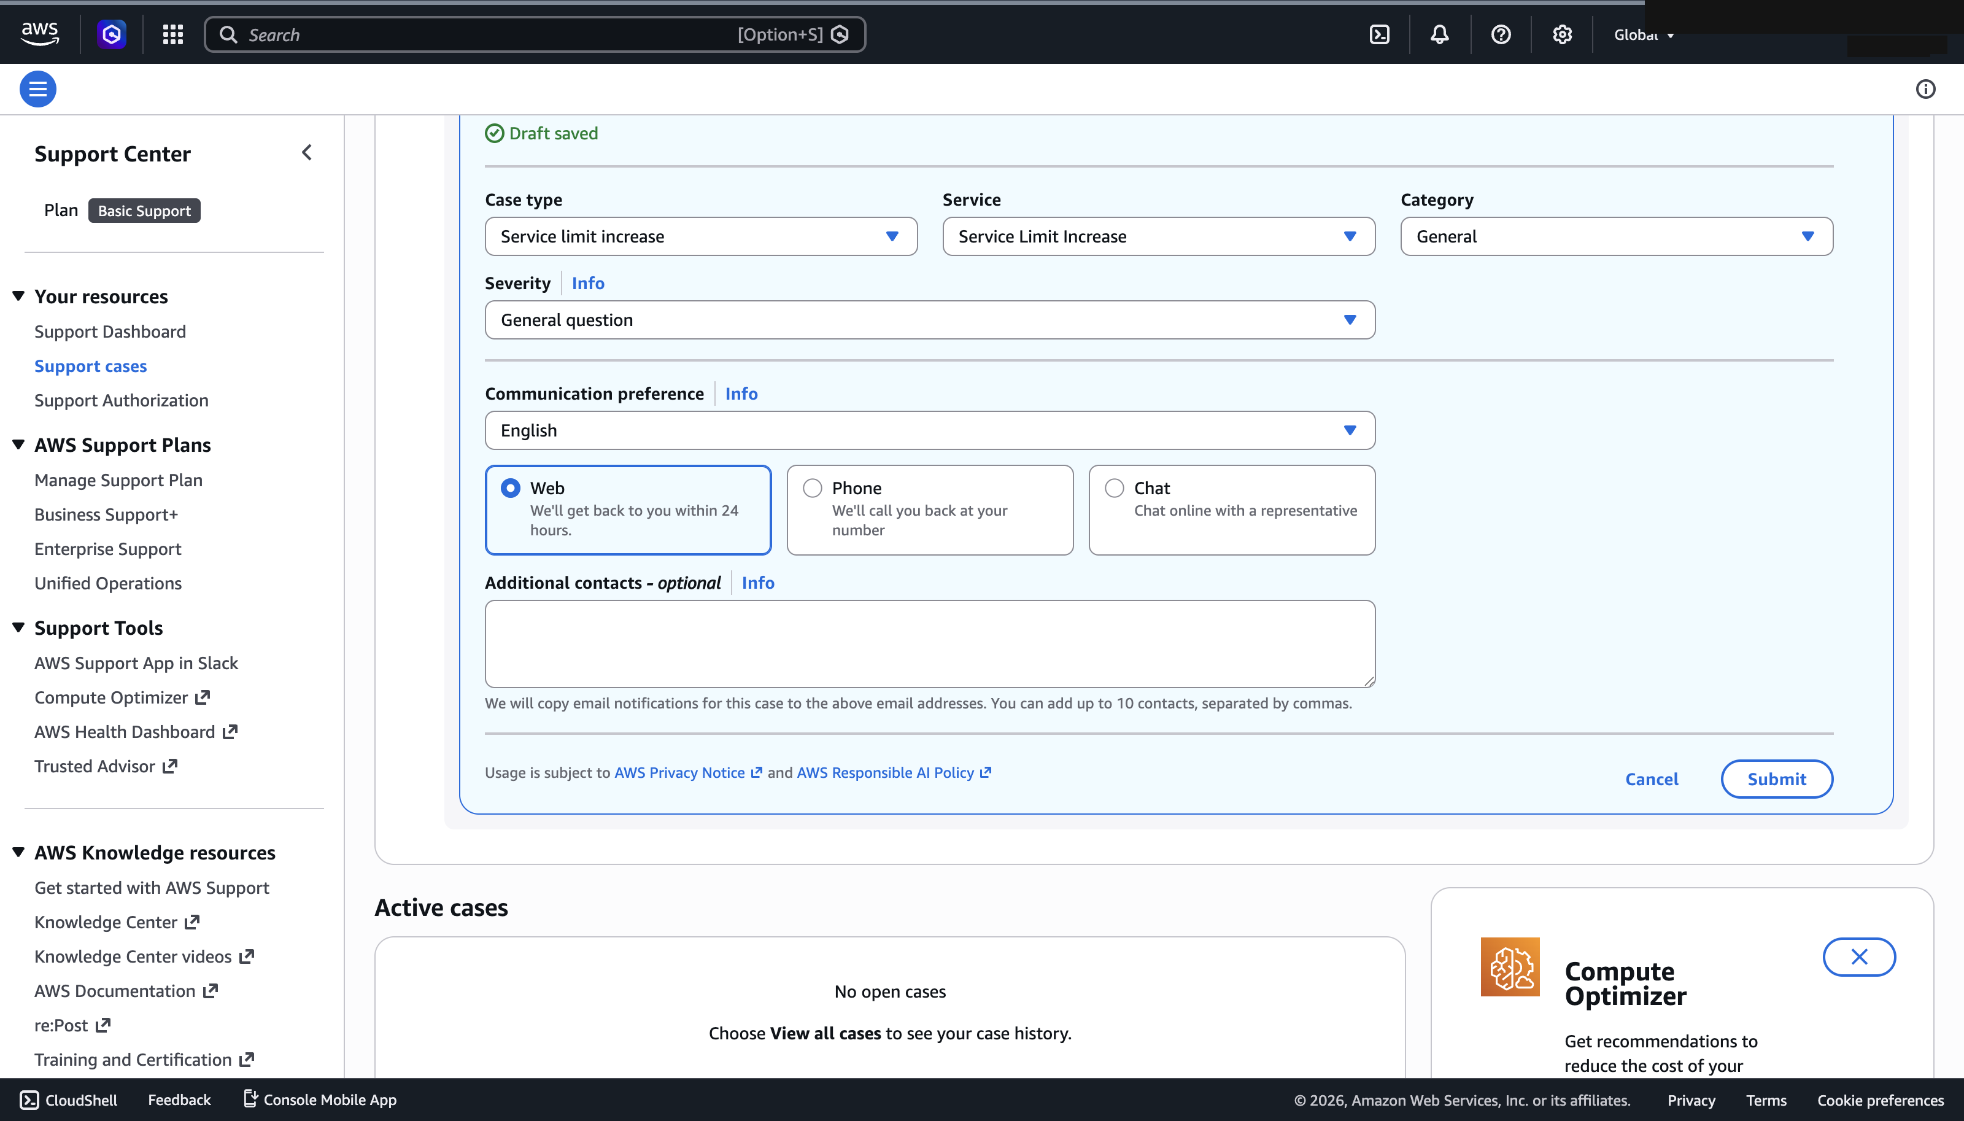Open the Case type dropdown
1964x1121 pixels.
(701, 236)
